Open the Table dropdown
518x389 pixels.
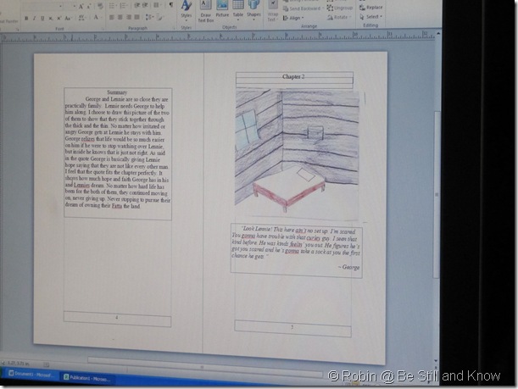click(x=238, y=10)
